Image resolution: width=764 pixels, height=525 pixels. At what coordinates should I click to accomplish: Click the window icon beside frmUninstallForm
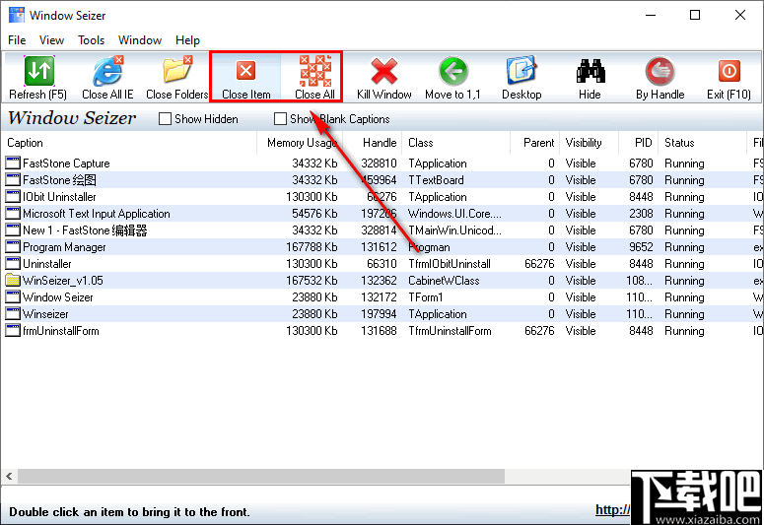coord(13,330)
